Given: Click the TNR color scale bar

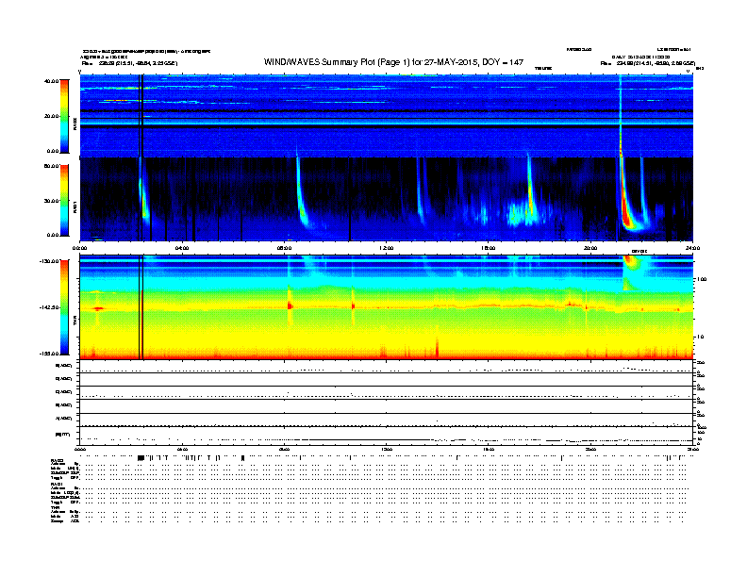Looking at the screenshot, I should [x=64, y=307].
